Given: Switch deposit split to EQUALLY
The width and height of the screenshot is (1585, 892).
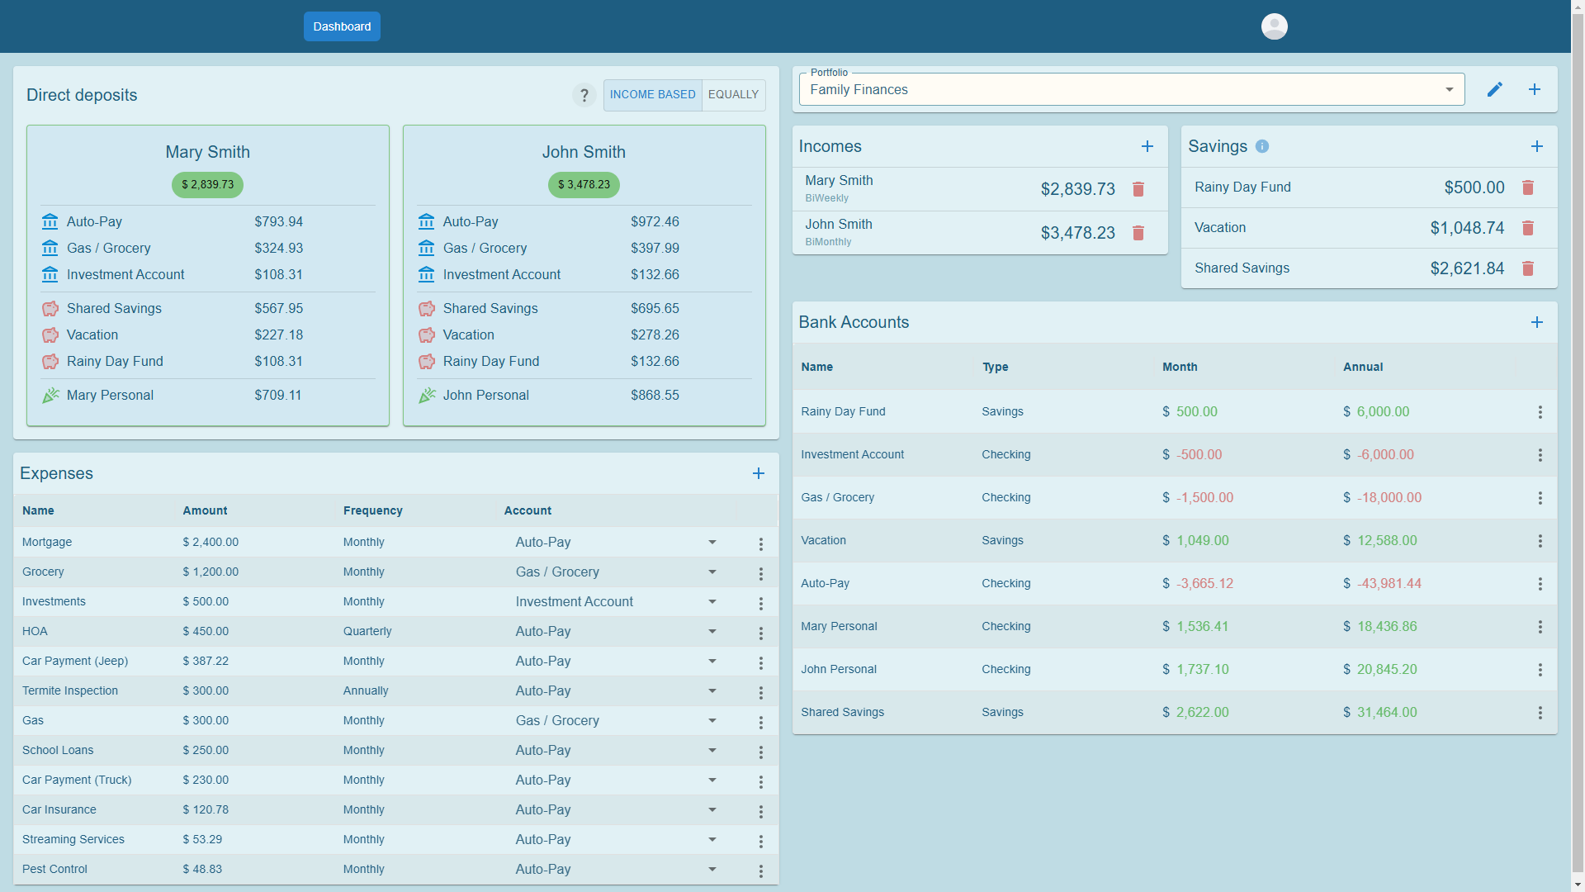Looking at the screenshot, I should [733, 95].
